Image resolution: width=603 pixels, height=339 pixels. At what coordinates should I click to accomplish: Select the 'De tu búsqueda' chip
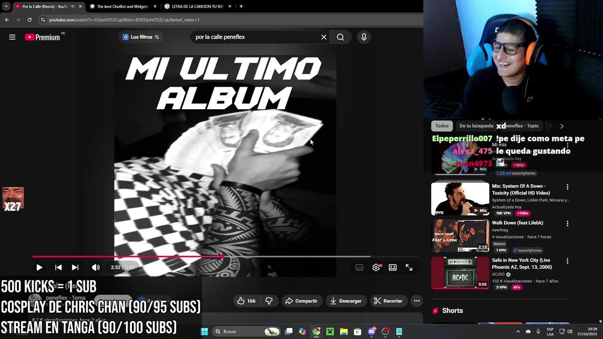pyautogui.click(x=476, y=126)
